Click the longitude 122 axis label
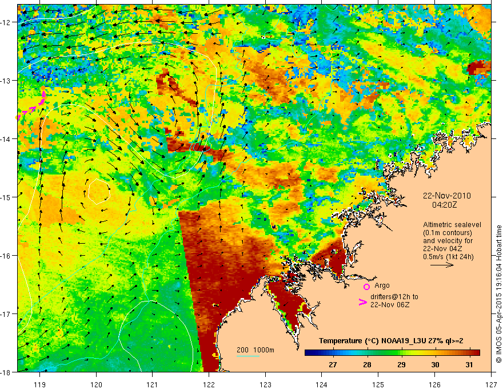This screenshot has height=389, width=503. pyautogui.click(x=209, y=384)
